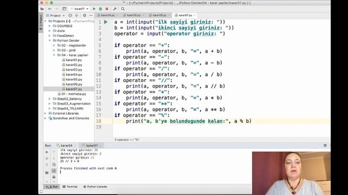This screenshot has width=348, height=195.
Task: Click the tool windows icon in the bottom-left corner
Action: click(41, 191)
